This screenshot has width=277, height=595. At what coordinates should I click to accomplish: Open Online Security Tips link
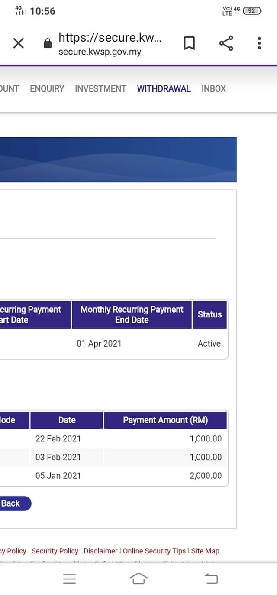(x=155, y=551)
